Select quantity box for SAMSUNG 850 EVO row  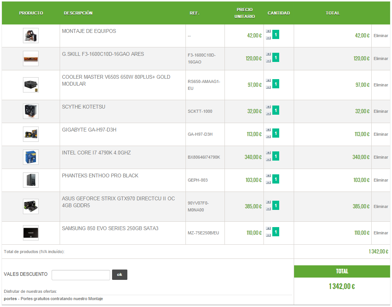[x=276, y=232]
